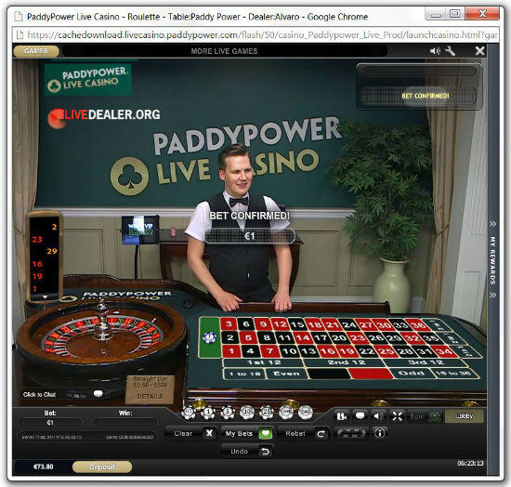The width and height of the screenshot is (511, 487).
Task: Go to the Lobby
Action: (x=464, y=416)
